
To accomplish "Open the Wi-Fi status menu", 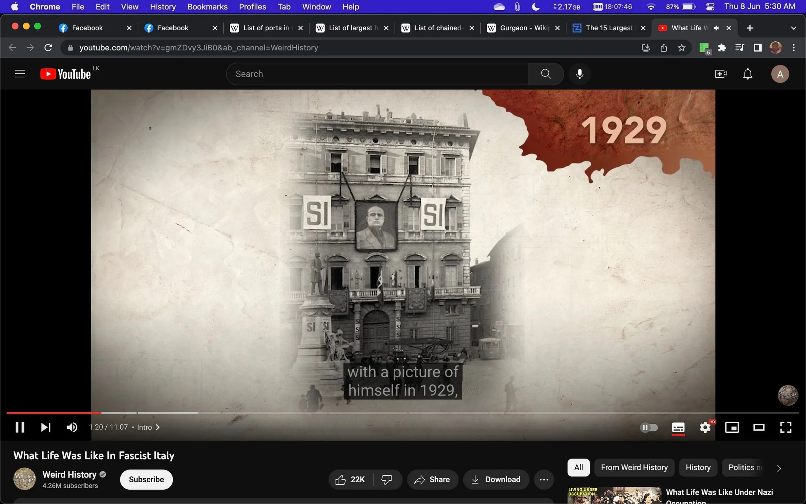I will coord(651,7).
